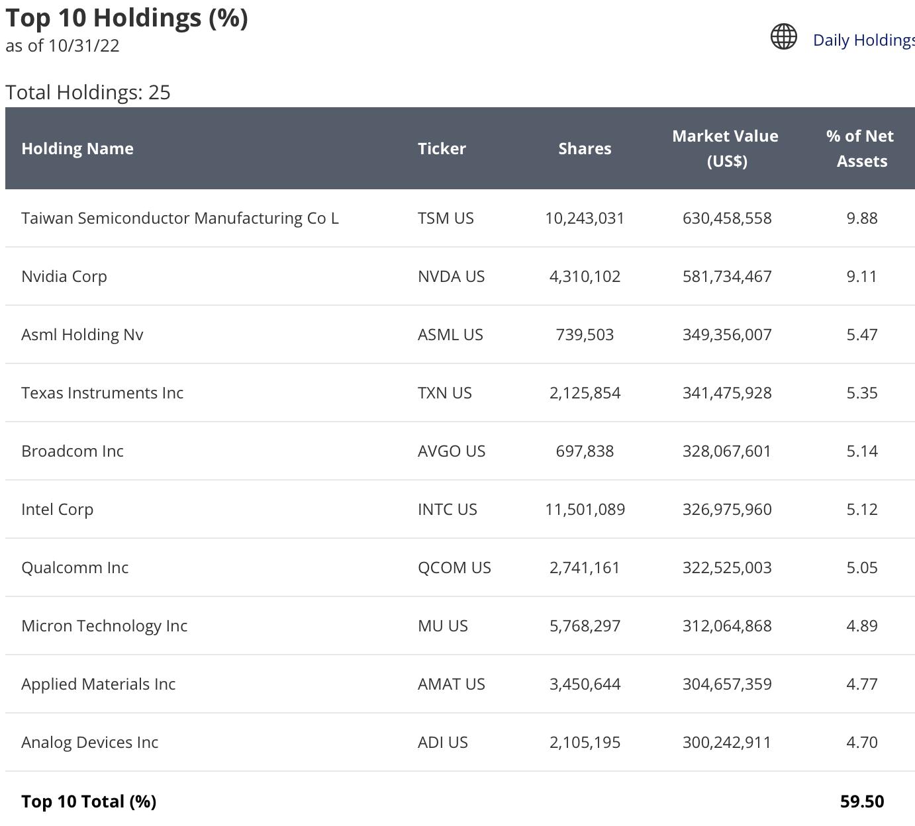The height and width of the screenshot is (826, 915).
Task: Click market value 581,734,467
Action: tap(727, 277)
